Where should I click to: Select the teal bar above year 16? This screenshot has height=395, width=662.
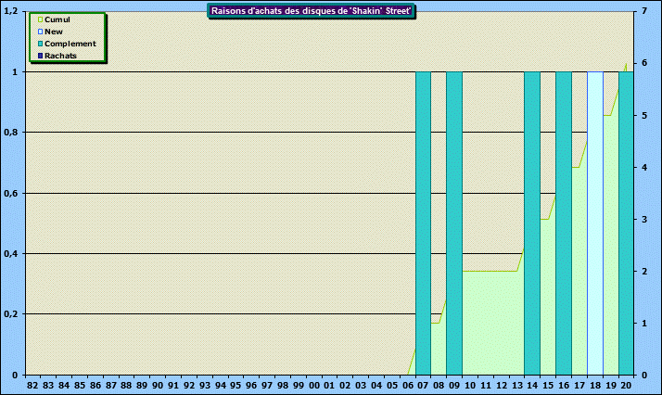tap(564, 223)
